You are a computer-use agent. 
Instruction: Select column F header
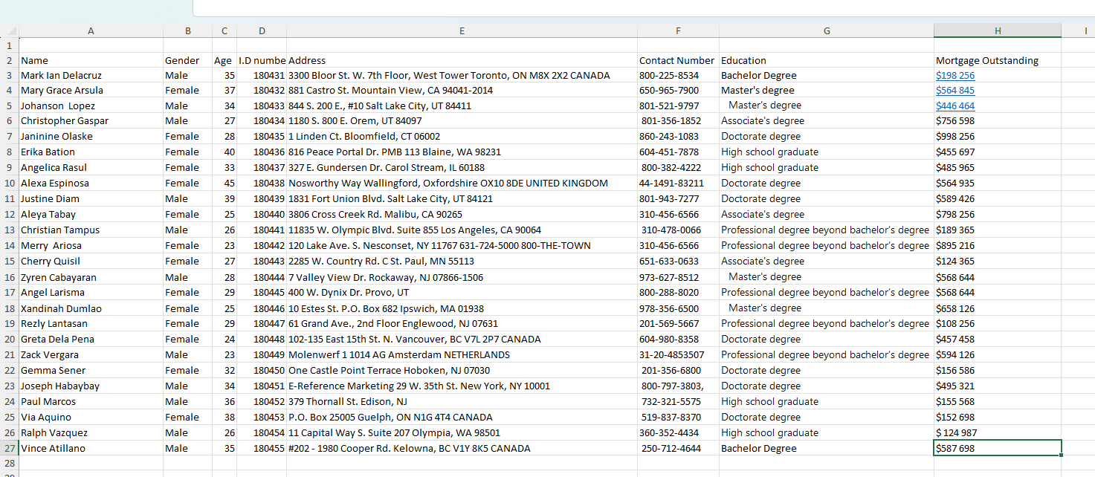pos(678,30)
